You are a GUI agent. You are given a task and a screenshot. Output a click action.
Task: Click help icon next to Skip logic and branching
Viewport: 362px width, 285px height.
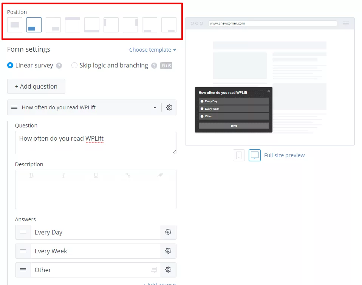pos(154,66)
